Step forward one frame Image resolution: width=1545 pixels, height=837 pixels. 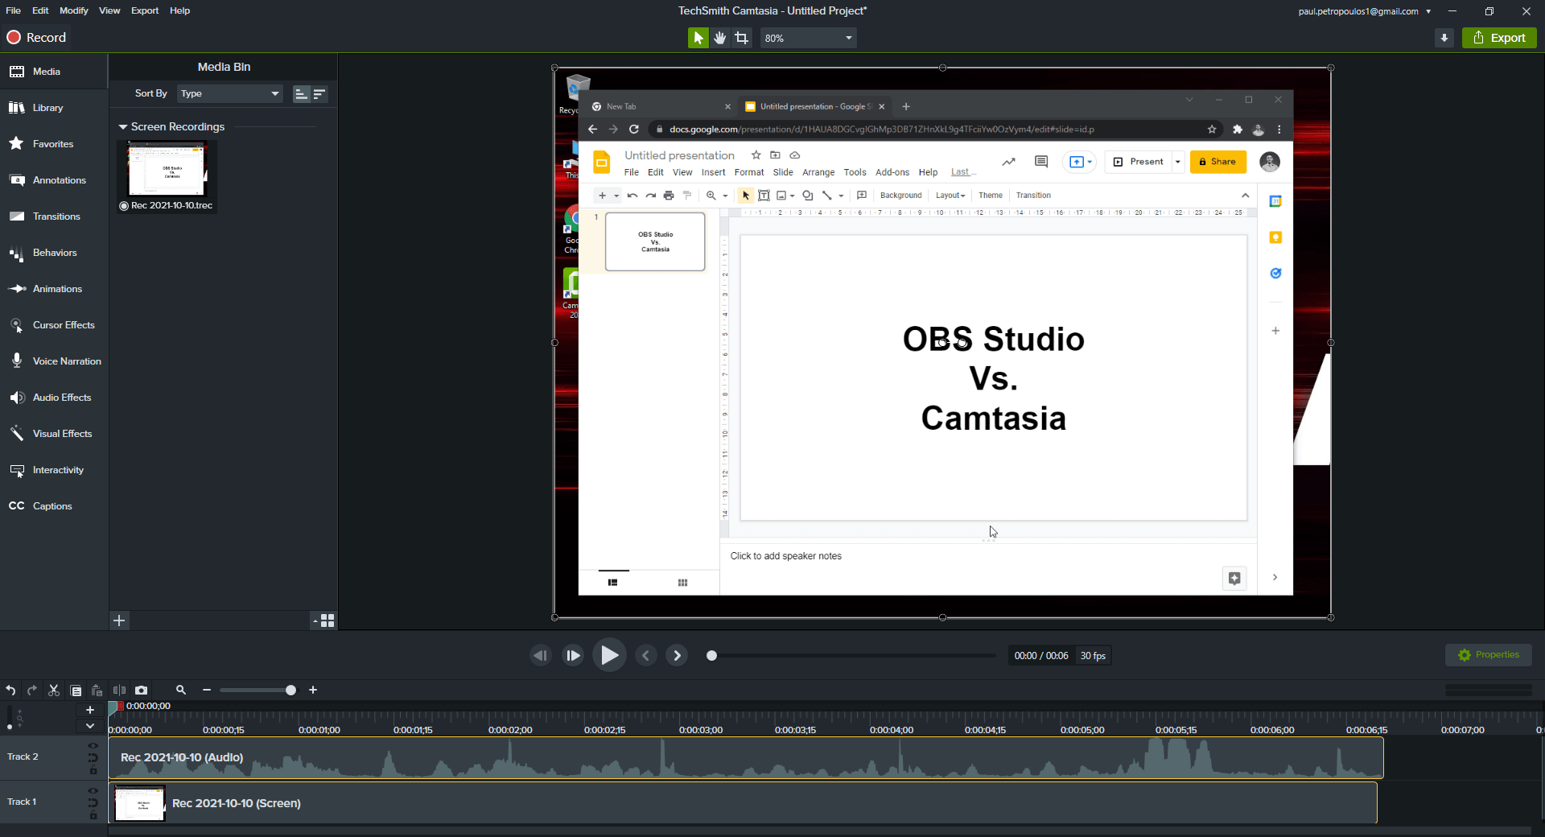[573, 656]
